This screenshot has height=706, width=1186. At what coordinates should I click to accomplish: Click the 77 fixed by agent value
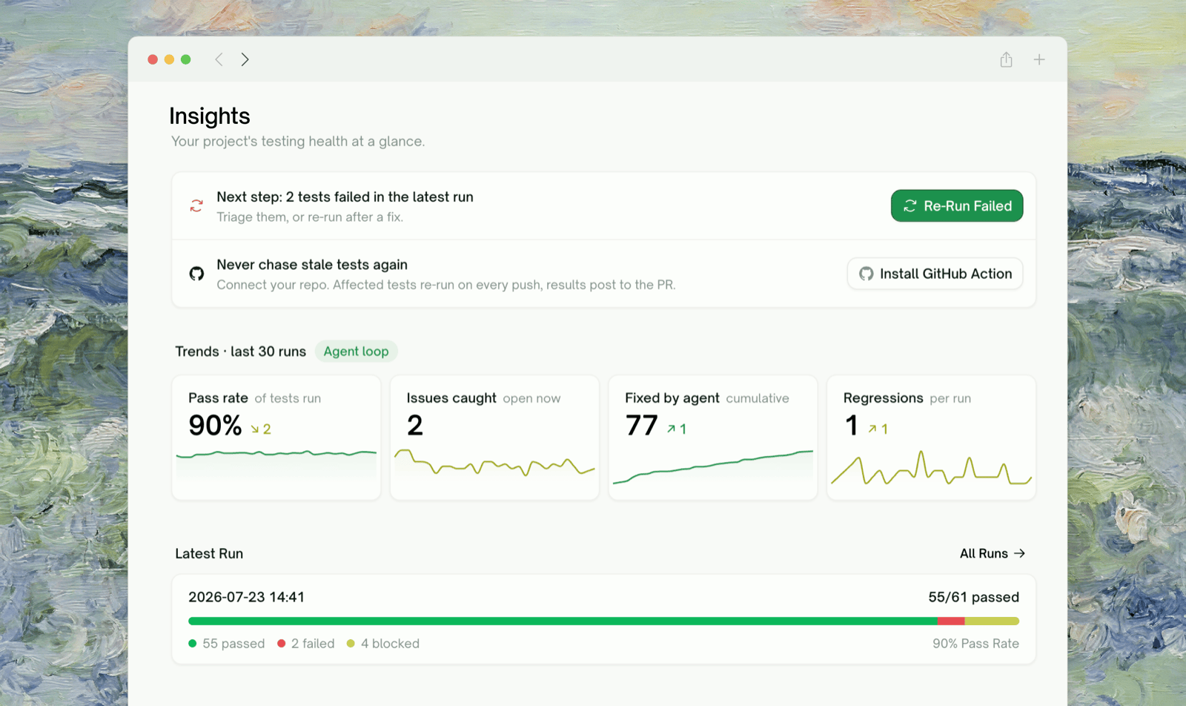tap(641, 426)
